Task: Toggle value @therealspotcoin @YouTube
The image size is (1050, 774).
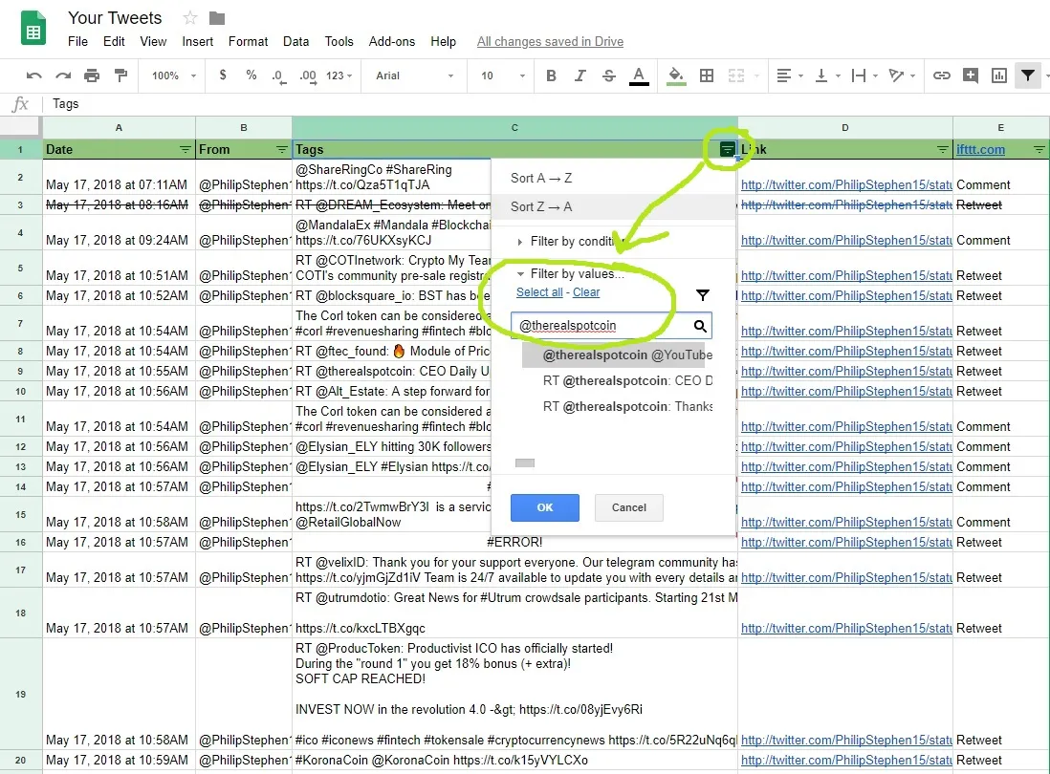Action: (x=618, y=355)
